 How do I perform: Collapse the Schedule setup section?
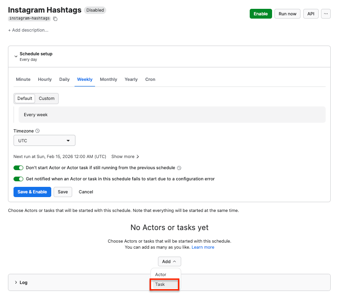16,56
